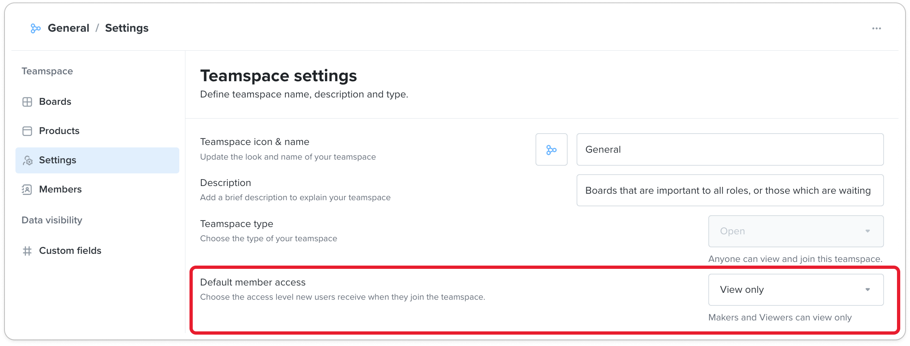Click the Settings breadcrumb text
This screenshot has width=910, height=346.
click(127, 28)
